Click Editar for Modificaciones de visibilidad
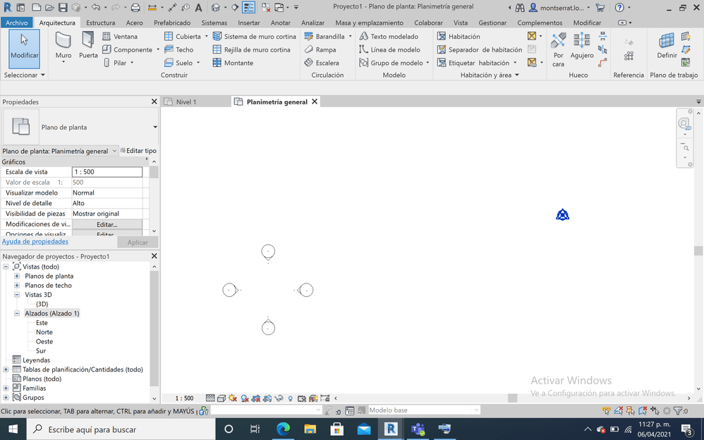The height and width of the screenshot is (440, 704). point(107,224)
